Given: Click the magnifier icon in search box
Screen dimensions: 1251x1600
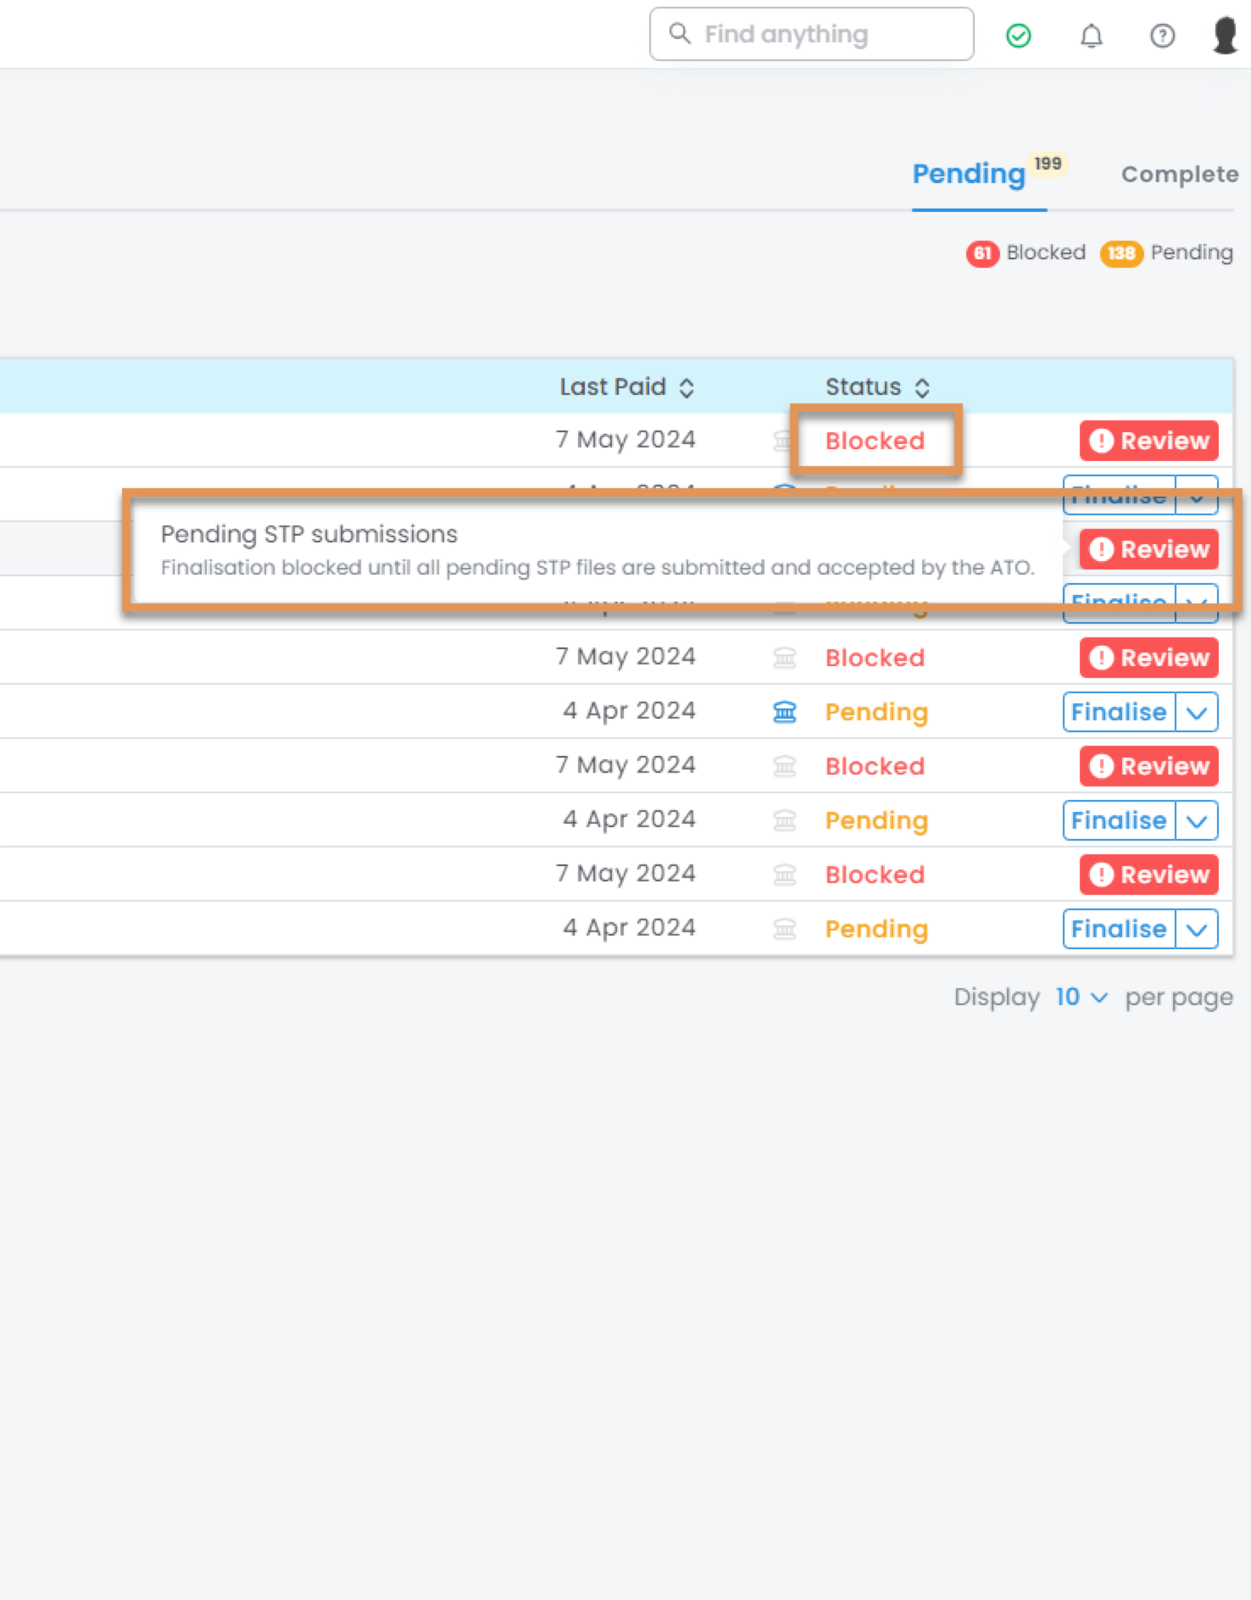Looking at the screenshot, I should click(x=680, y=34).
